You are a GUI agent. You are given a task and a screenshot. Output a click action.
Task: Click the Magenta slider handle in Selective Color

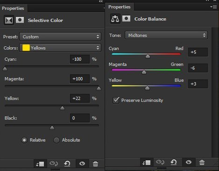coord(99,88)
